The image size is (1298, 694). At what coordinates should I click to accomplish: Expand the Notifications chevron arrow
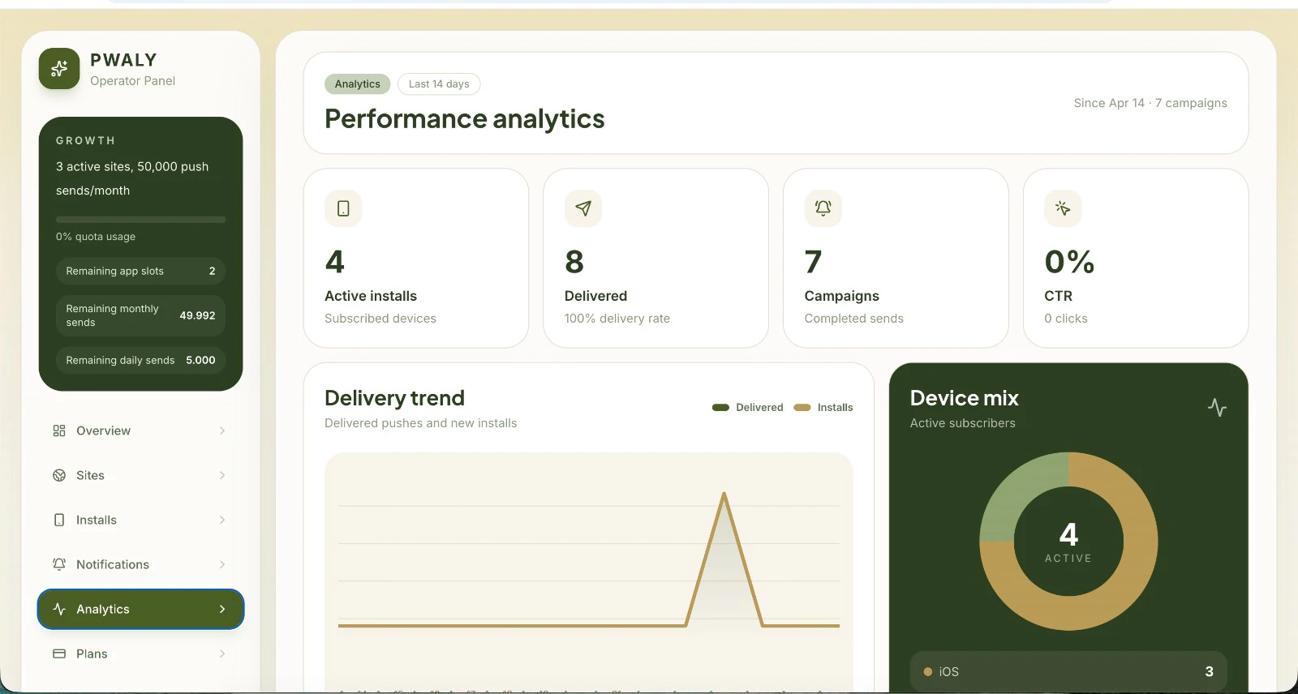point(222,564)
